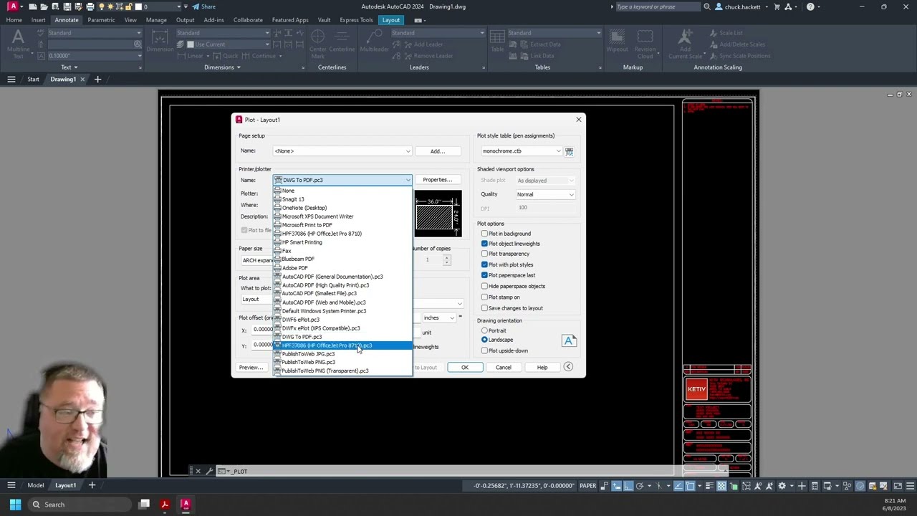
Task: Toggle Plot with plot styles checkbox
Action: pos(485,264)
